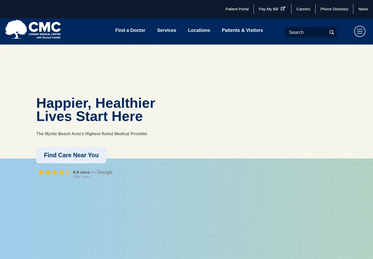Screen dimensions: 373x259
Task: Open the Phone Directory link
Action: (334, 9)
